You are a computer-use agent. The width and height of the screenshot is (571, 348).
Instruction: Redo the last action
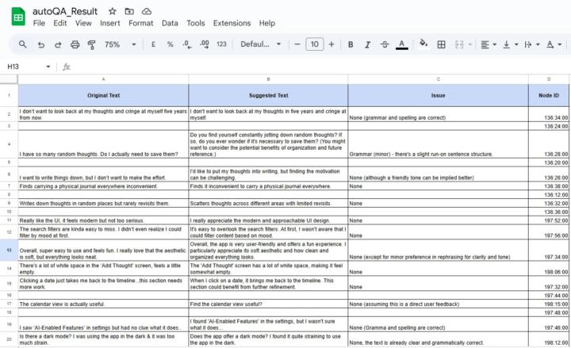point(58,44)
